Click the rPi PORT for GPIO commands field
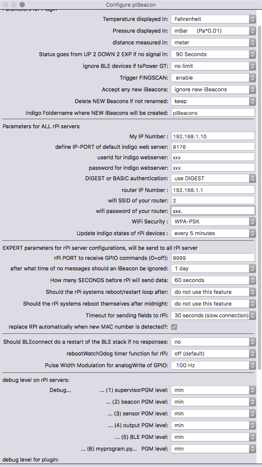The image size is (262, 467). [x=213, y=258]
